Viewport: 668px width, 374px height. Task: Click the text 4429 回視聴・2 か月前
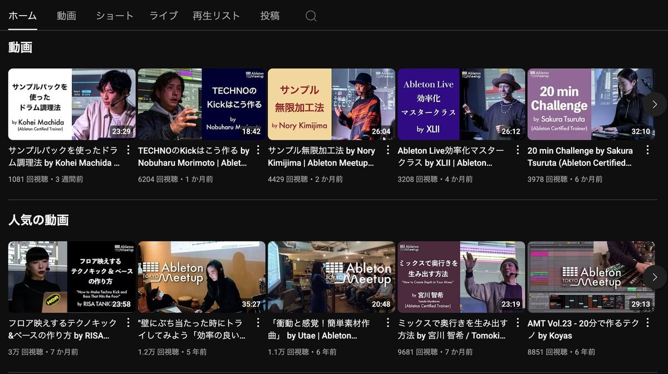point(305,179)
